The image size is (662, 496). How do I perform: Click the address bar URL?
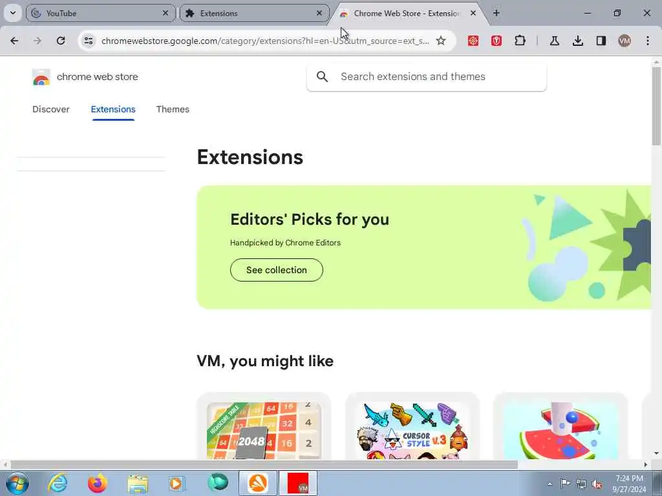(x=265, y=41)
